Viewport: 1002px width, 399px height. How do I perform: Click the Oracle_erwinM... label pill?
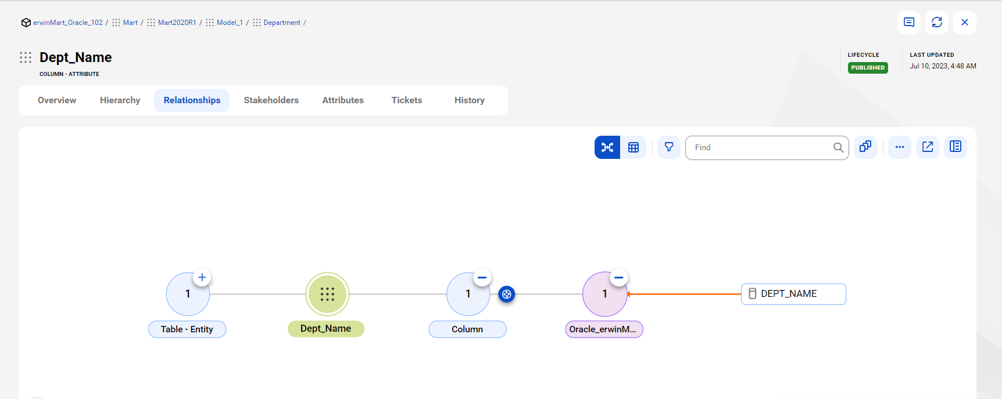(604, 329)
